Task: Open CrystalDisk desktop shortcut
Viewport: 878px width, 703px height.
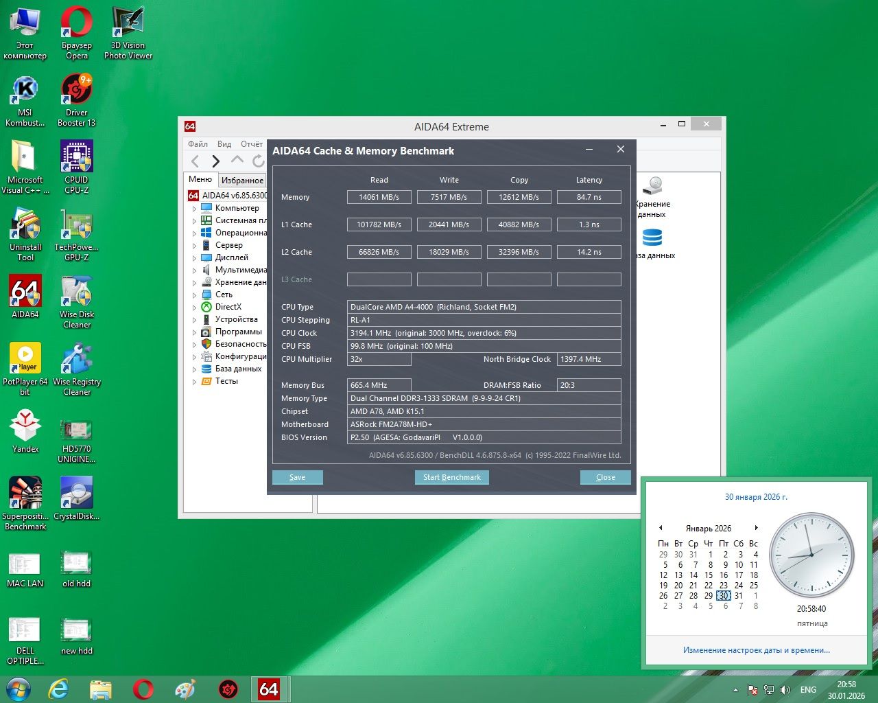Action: pyautogui.click(x=76, y=498)
